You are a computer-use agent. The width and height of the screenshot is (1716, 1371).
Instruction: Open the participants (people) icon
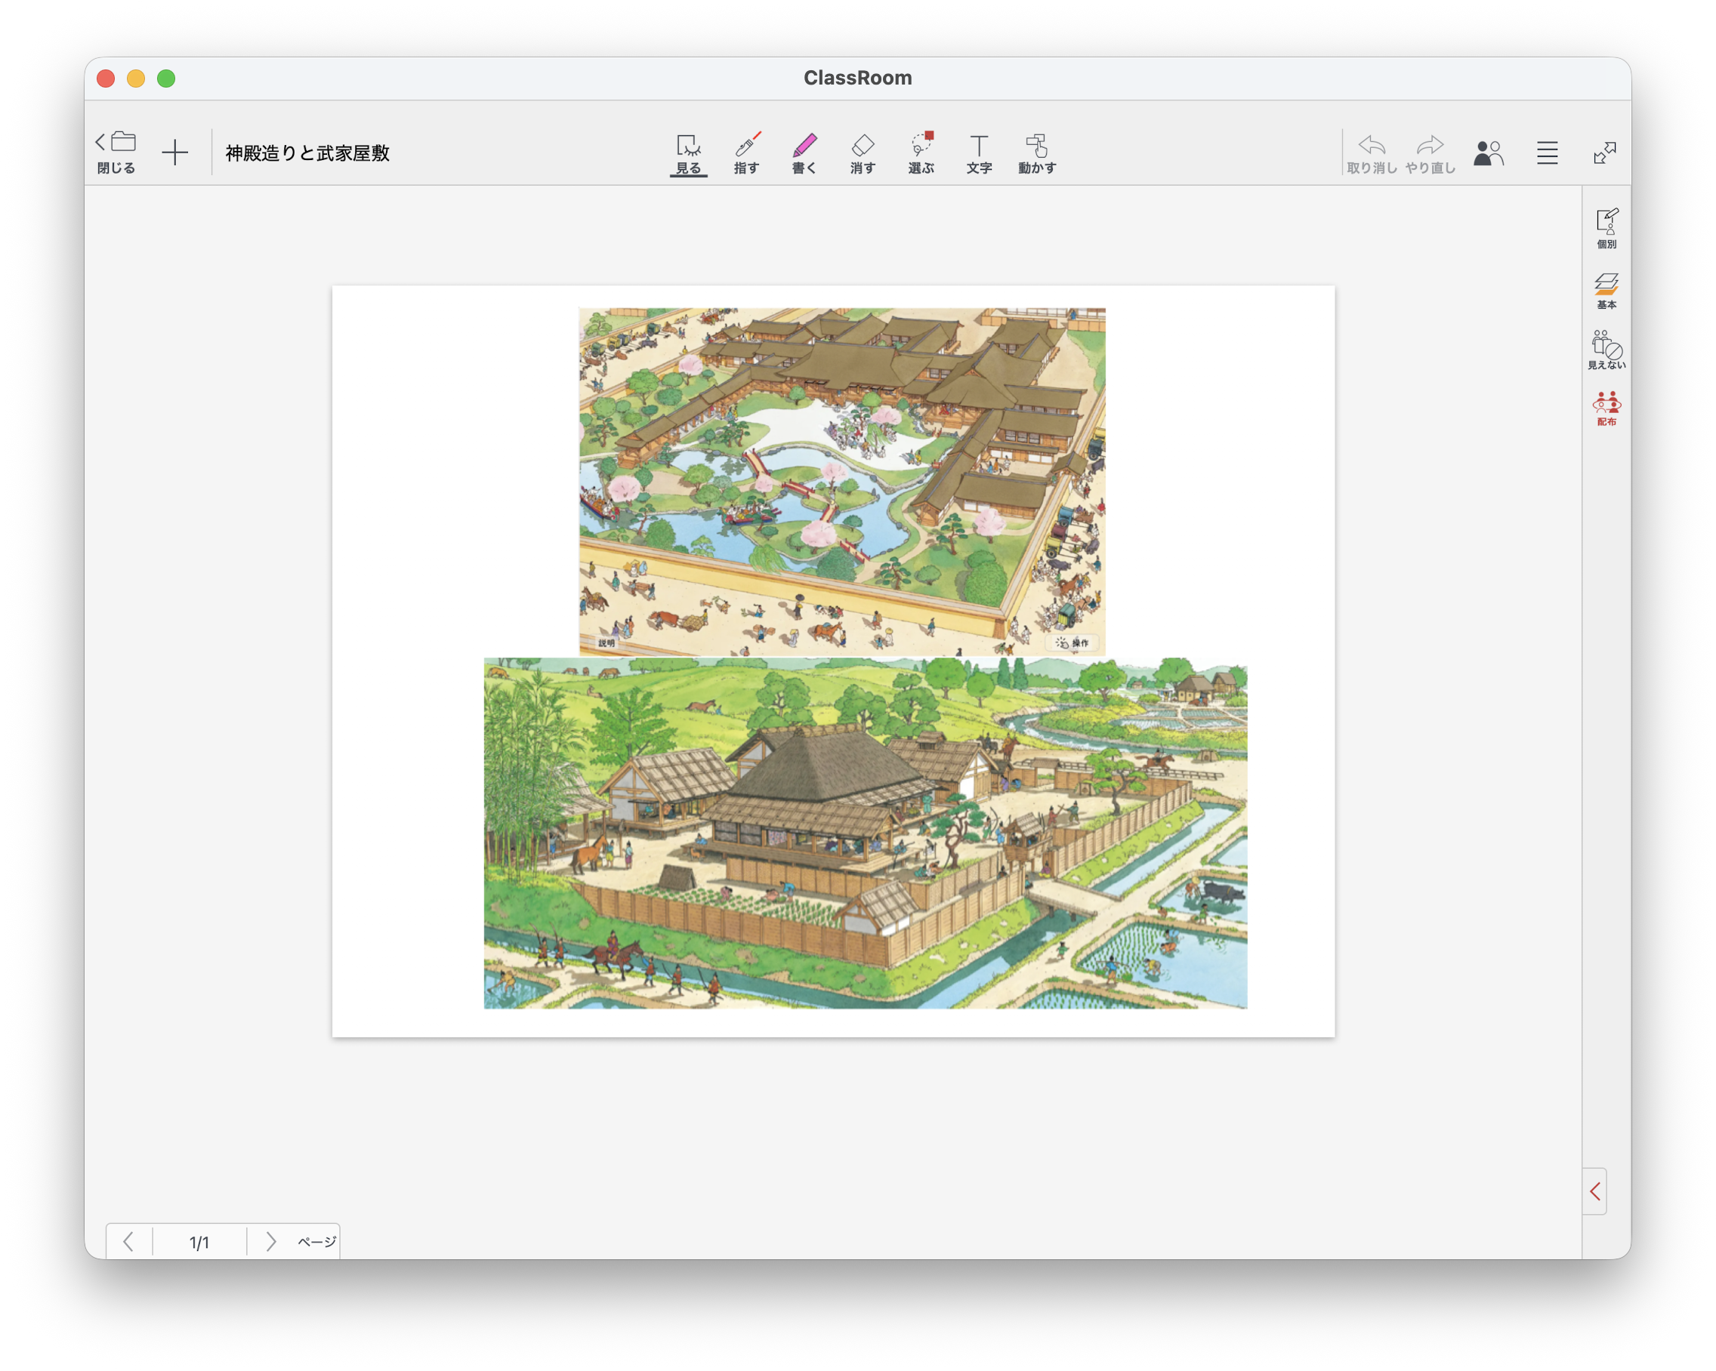point(1488,153)
